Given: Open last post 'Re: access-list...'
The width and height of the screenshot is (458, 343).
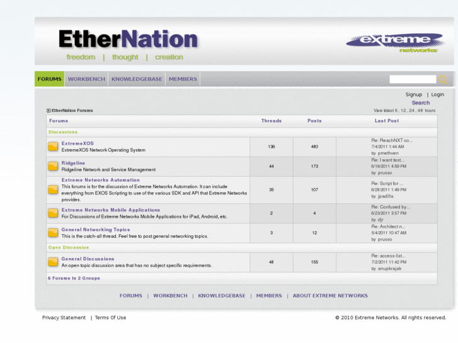Looking at the screenshot, I should [388, 256].
